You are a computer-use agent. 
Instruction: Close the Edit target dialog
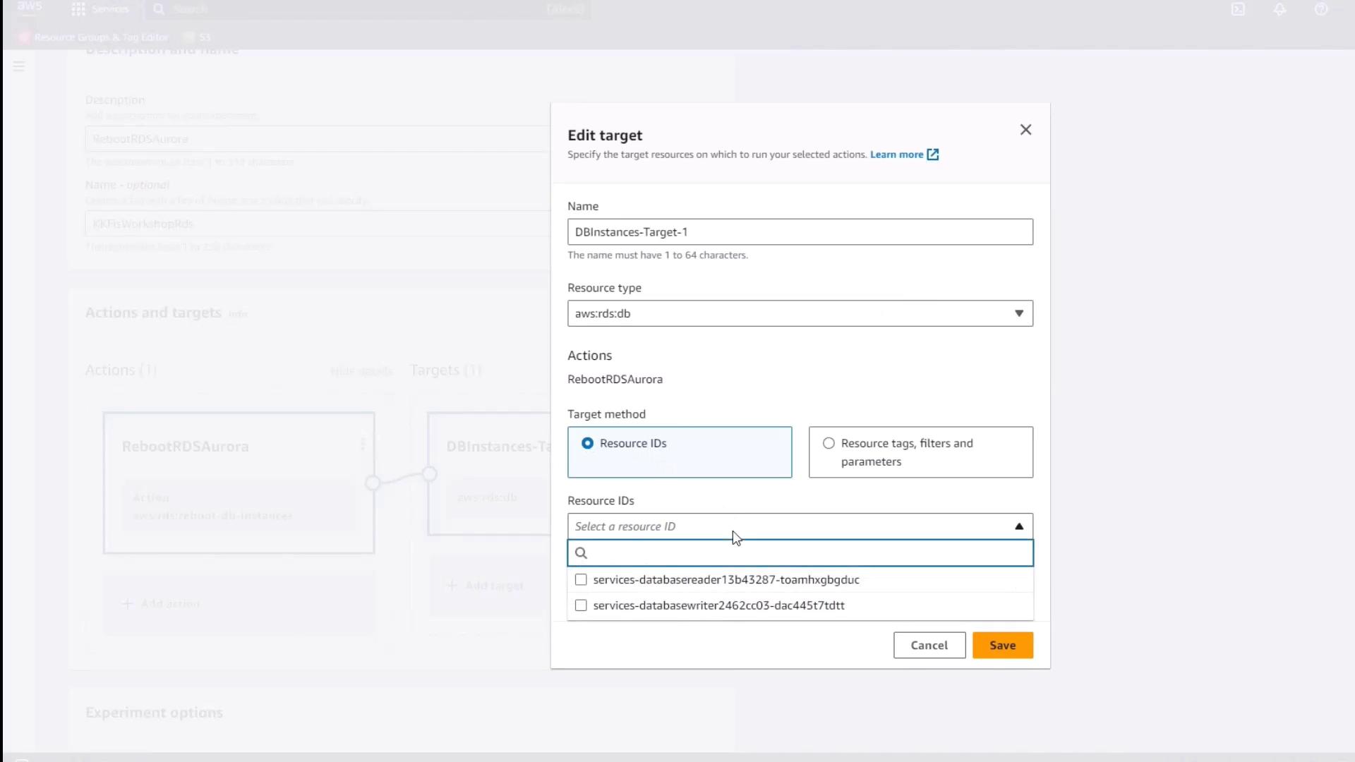(1025, 130)
